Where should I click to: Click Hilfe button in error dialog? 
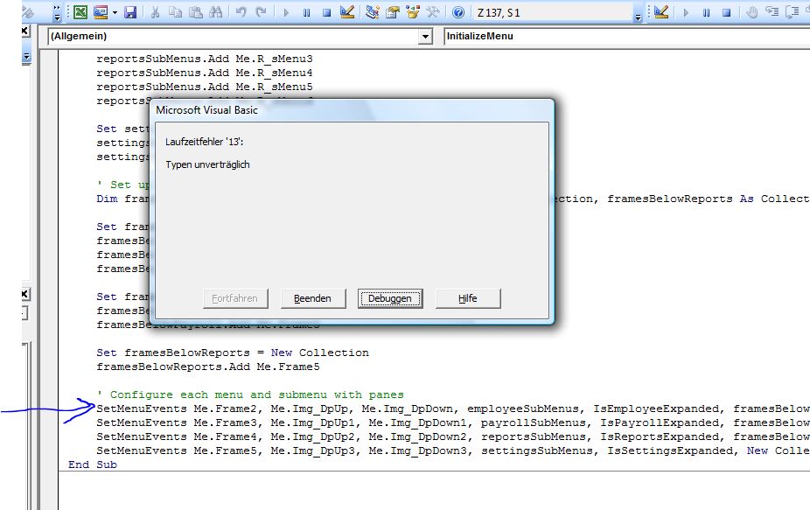[468, 298]
